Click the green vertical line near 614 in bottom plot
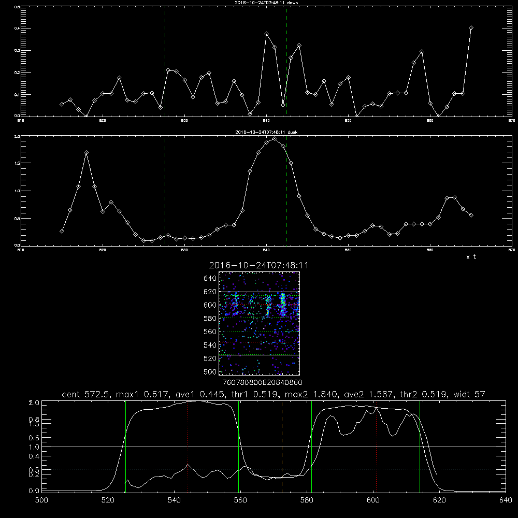Viewport: 518px width, 518px height. [420, 446]
